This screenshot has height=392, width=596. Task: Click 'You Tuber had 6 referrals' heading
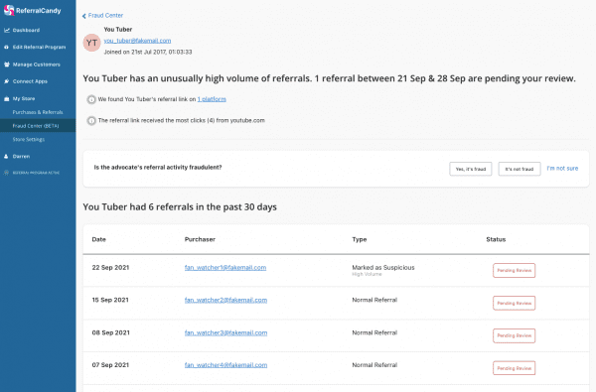[180, 207]
